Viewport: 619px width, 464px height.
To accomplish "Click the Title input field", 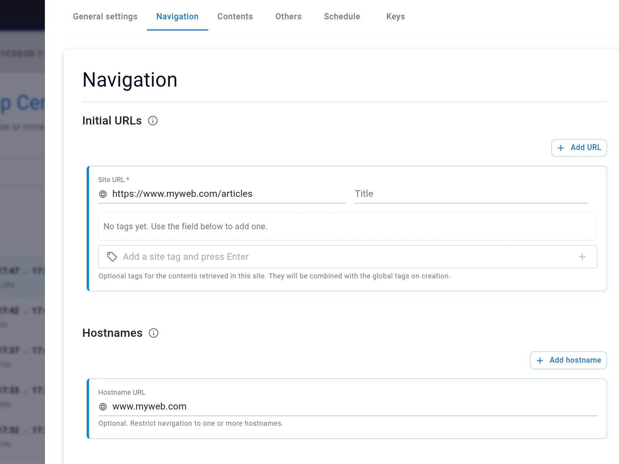I will click(x=471, y=194).
